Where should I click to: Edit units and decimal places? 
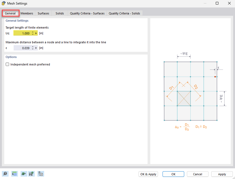(x=14, y=174)
